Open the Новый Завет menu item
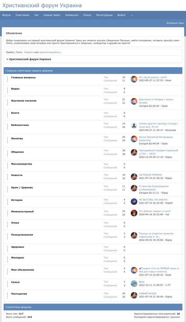 [x=52, y=15]
